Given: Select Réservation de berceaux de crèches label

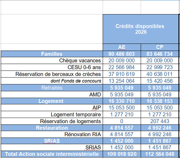Looking at the screenshot, I should 58,74.
